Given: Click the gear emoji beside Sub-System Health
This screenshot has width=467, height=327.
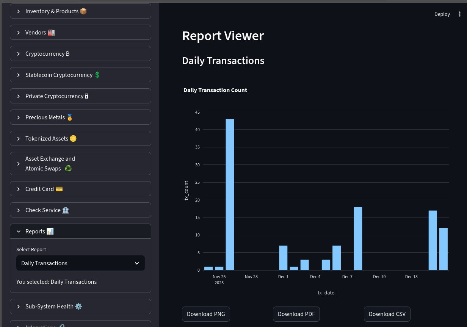Looking at the screenshot, I should (x=78, y=306).
